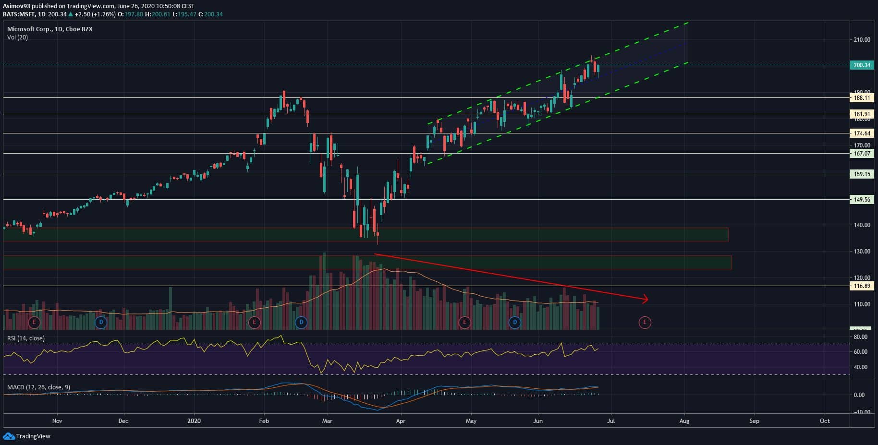
Task: Click the red arrowhead on the volume trendline
Action: [x=646, y=300]
